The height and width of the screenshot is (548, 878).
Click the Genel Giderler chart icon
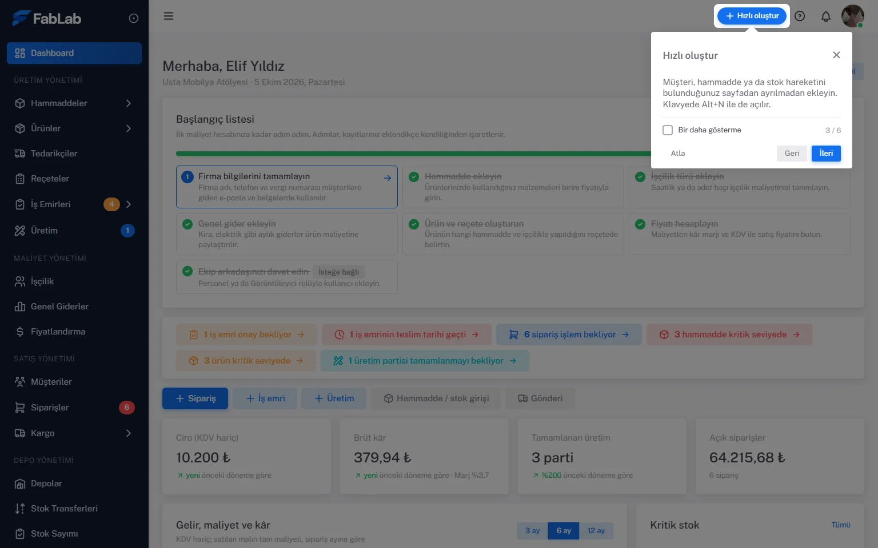tap(20, 307)
